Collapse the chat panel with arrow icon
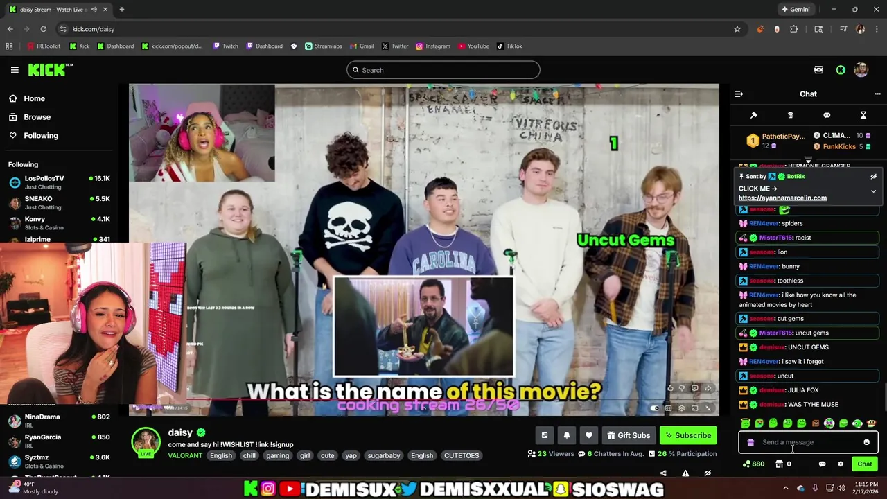Screen dimensions: 887x499 [x=739, y=94]
